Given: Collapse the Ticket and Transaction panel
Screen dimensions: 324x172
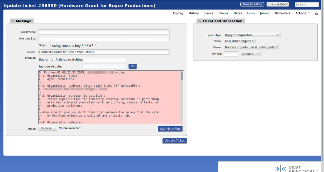Looking at the screenshot, I should coord(199,21).
